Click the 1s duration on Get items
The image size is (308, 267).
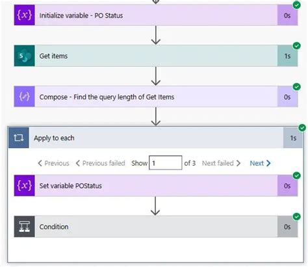pyautogui.click(x=287, y=56)
